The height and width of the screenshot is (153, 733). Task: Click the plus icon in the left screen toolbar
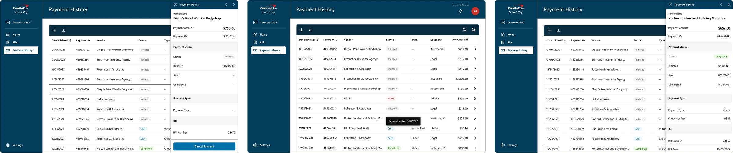54,30
